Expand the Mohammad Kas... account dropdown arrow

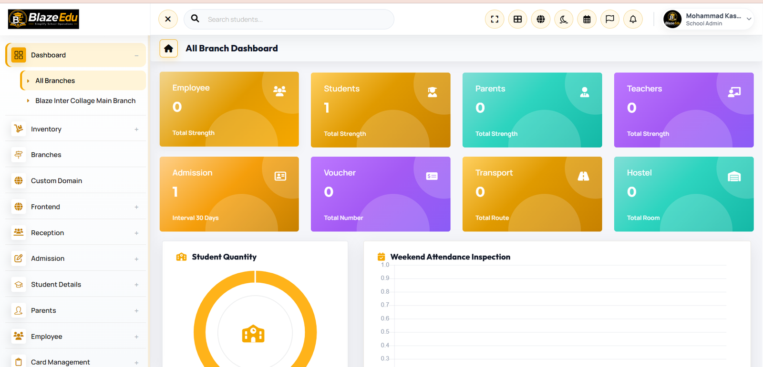point(749,19)
